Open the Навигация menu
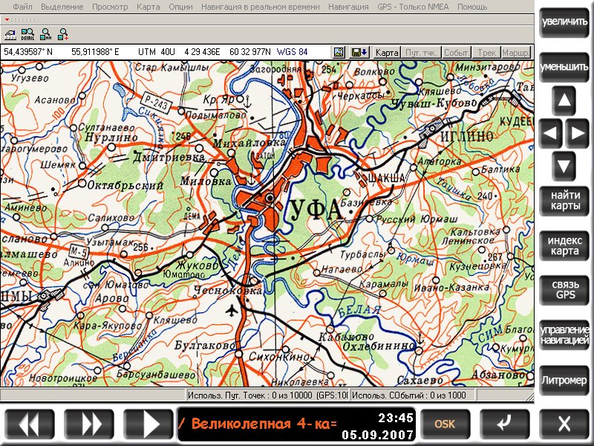594x446 pixels. pyautogui.click(x=348, y=7)
